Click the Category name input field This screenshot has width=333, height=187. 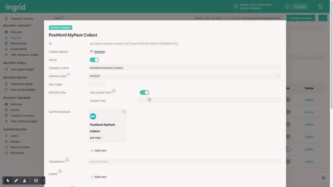click(x=184, y=68)
